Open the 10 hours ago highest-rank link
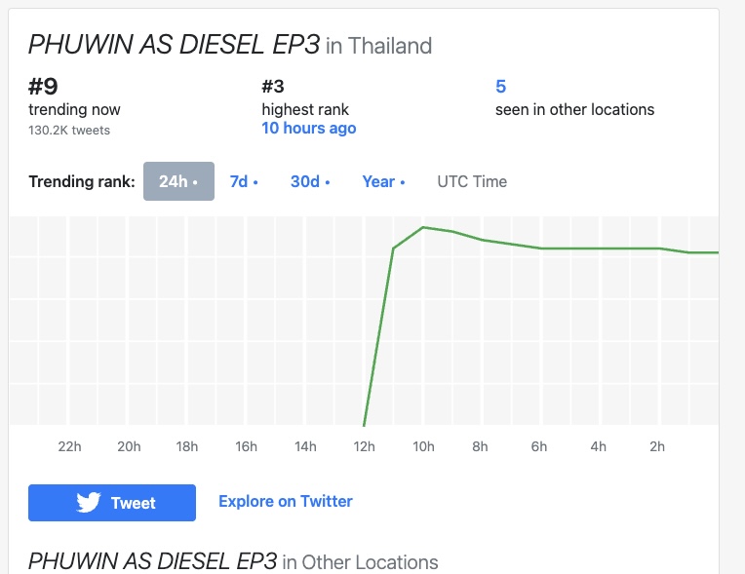745x574 pixels. pos(309,129)
